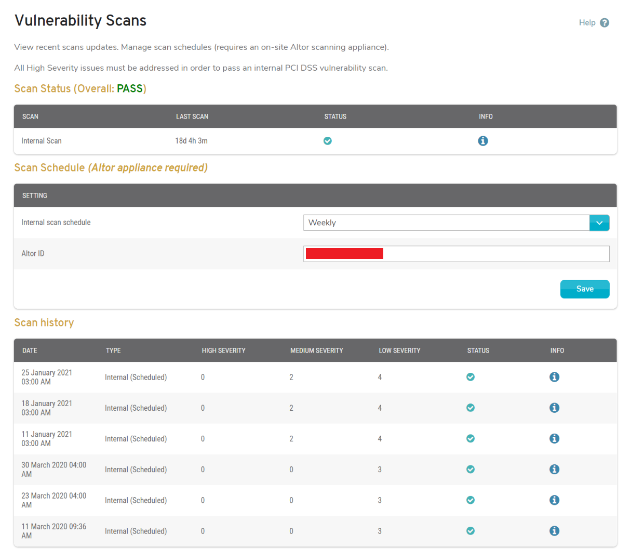Screen dimensions: 631x560
Task: Open info icon for 11 March 2020 scan
Action: [x=555, y=531]
